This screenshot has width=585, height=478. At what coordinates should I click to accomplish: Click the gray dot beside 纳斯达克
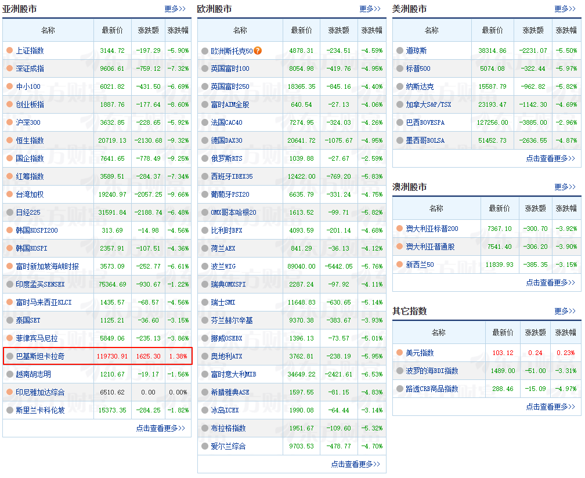[399, 86]
